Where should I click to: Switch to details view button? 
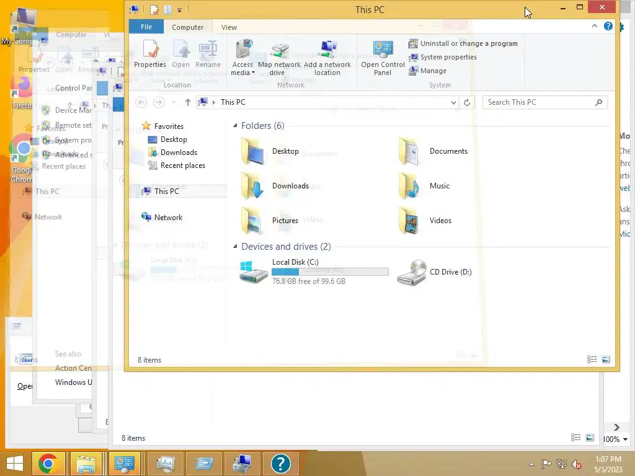tap(592, 359)
